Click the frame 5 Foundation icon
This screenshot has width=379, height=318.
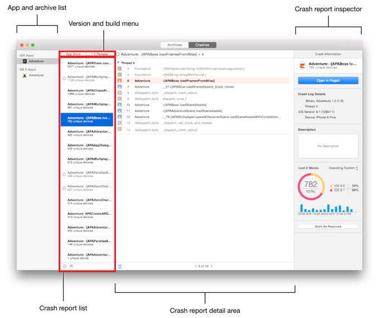point(120,75)
